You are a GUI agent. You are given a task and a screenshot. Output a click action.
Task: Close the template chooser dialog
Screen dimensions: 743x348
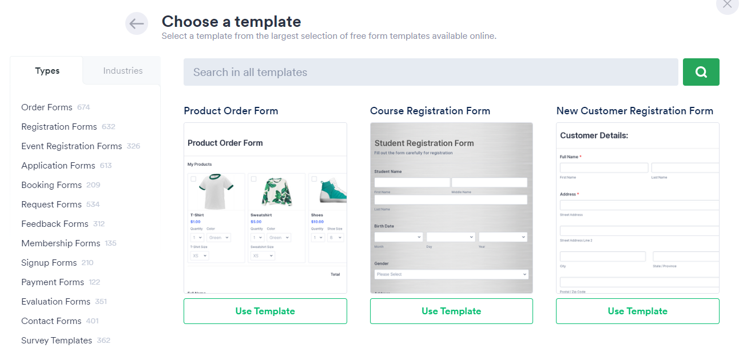click(727, 5)
